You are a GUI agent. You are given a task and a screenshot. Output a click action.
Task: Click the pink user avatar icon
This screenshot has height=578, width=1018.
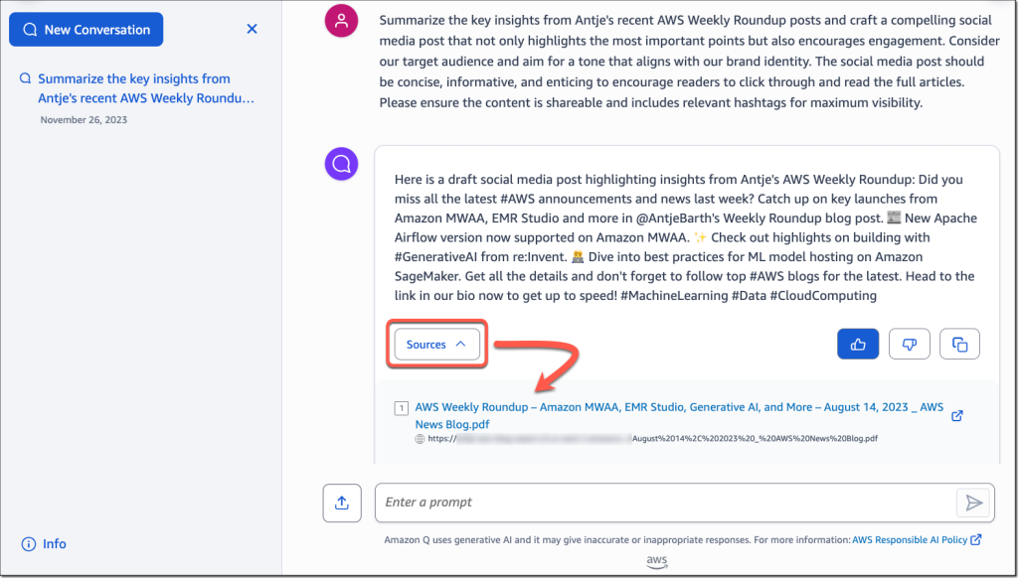tap(341, 20)
